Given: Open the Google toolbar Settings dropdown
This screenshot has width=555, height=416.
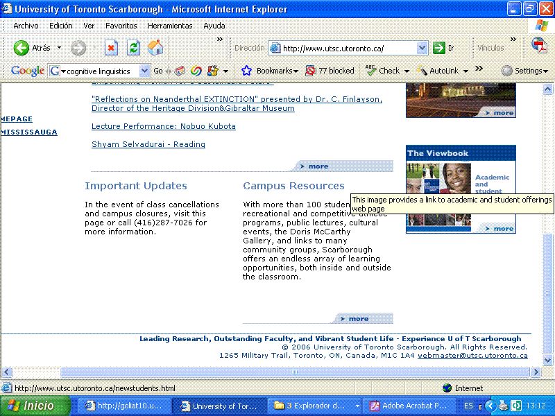Looking at the screenshot, I should pyautogui.click(x=524, y=71).
